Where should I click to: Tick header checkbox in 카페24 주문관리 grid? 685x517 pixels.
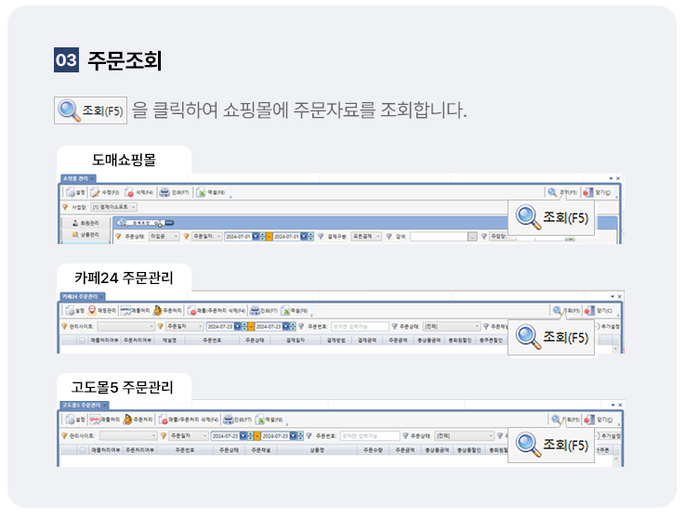point(82,341)
